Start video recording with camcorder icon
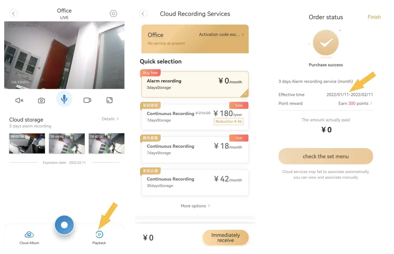 point(87,100)
